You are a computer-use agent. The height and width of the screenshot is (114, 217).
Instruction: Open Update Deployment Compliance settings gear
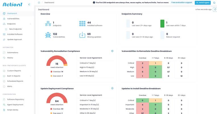112,88
